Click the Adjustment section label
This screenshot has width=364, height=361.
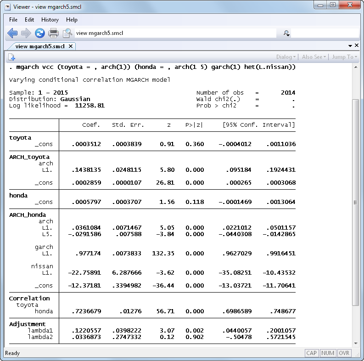point(27,324)
